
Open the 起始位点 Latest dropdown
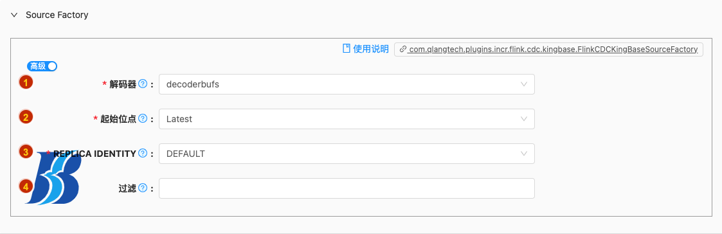click(x=347, y=119)
